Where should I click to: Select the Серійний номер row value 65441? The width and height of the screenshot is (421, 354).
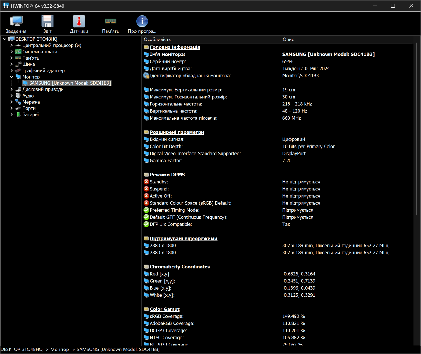[289, 61]
